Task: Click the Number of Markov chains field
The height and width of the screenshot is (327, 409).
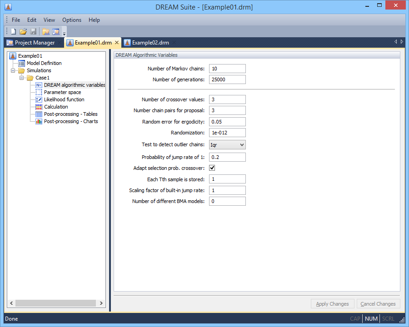Action: tap(227, 69)
